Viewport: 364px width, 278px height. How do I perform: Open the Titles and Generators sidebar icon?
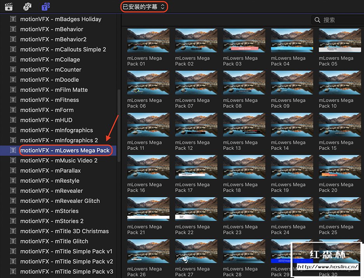[x=45, y=7]
